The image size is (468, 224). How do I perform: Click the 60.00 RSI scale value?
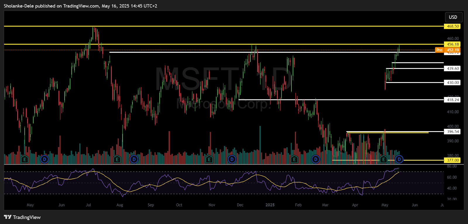pos(452,177)
